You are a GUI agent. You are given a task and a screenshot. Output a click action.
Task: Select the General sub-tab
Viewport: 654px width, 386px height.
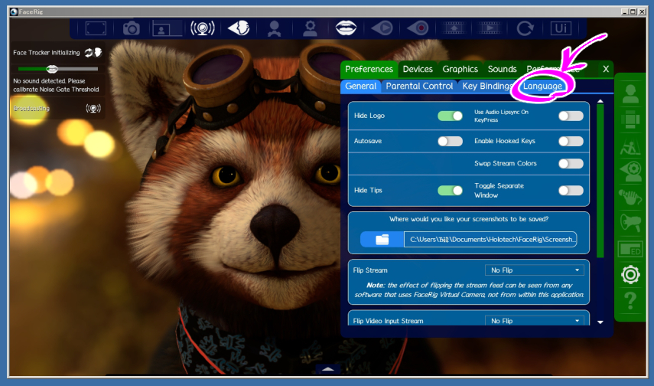click(360, 86)
